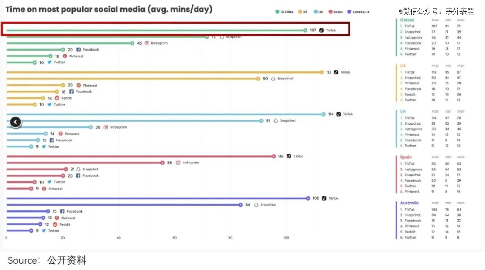Click the SPAIN legend shield
The height and width of the screenshot is (270, 485).
330,12
